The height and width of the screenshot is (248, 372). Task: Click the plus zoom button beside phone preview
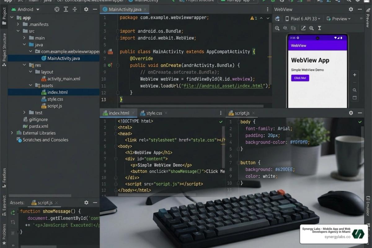click(355, 75)
